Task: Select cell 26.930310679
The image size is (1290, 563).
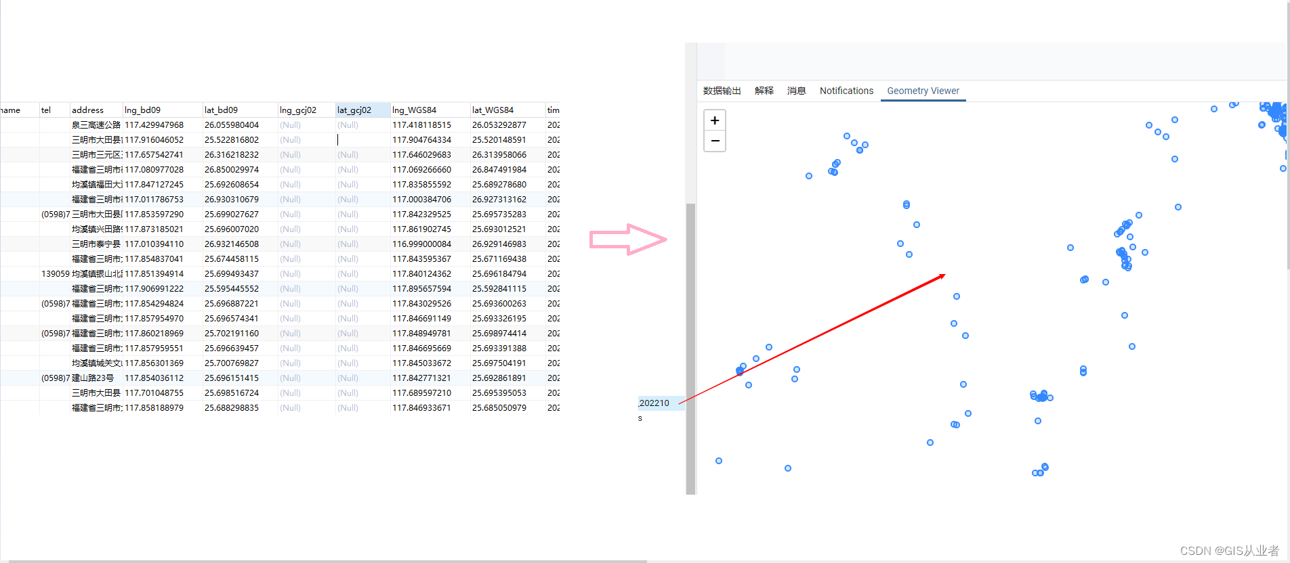Action: point(241,200)
